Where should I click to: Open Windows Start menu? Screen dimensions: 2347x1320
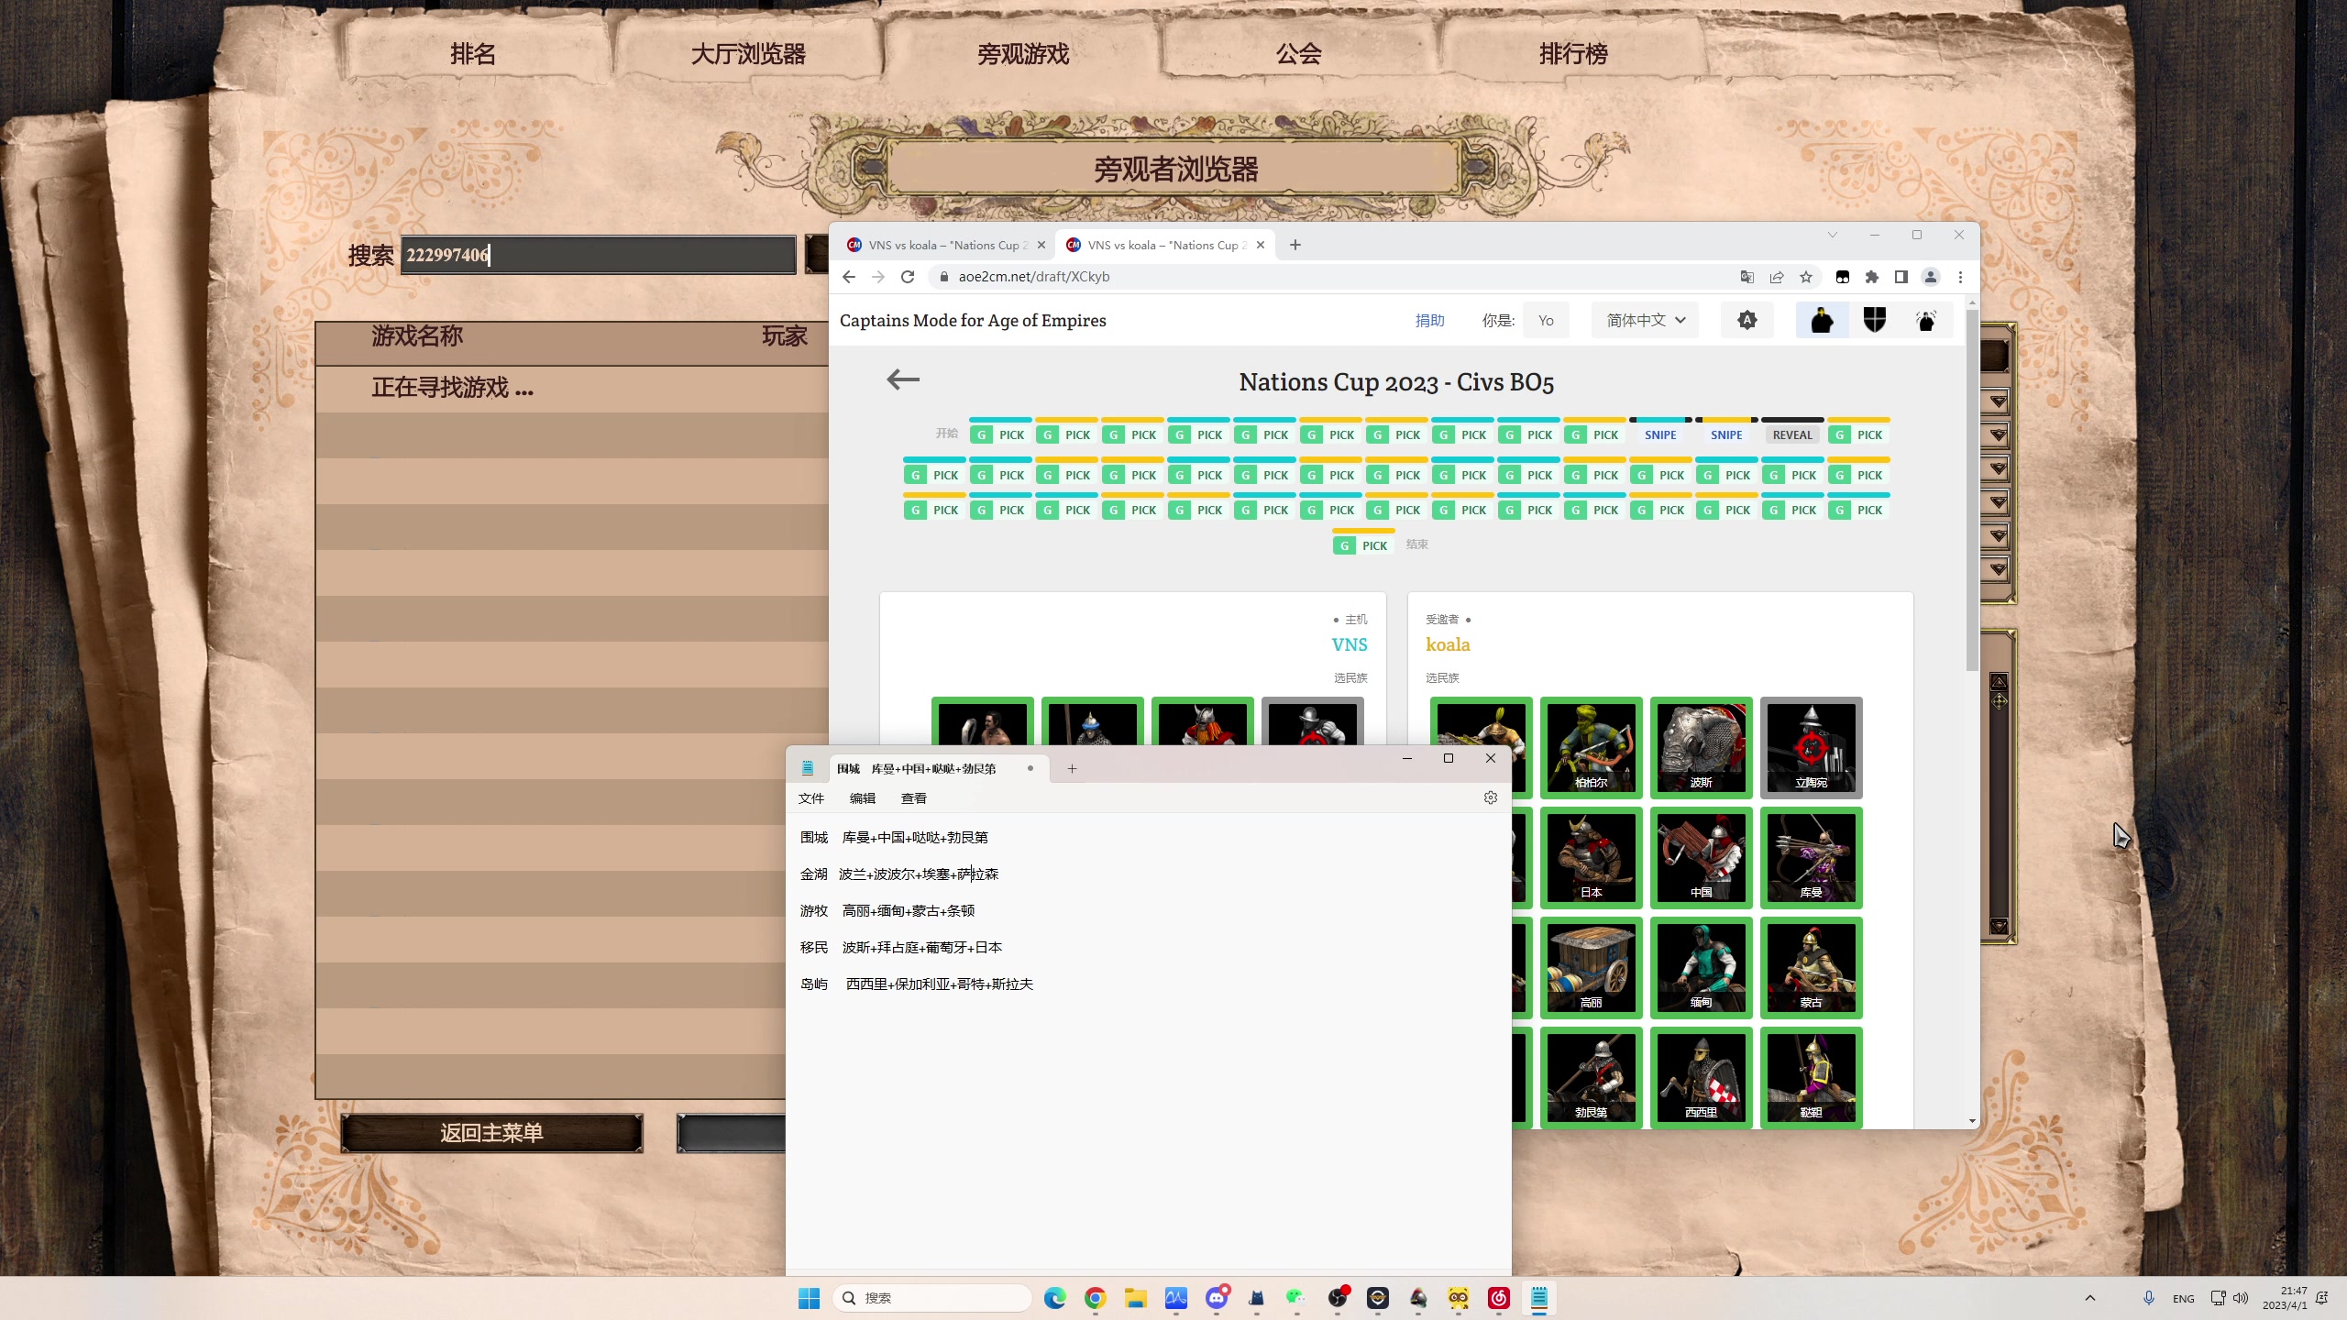(809, 1298)
